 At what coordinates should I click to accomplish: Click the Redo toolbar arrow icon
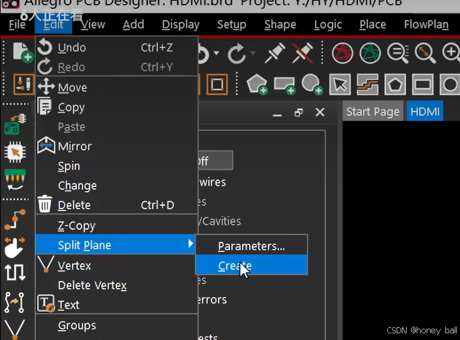[237, 53]
